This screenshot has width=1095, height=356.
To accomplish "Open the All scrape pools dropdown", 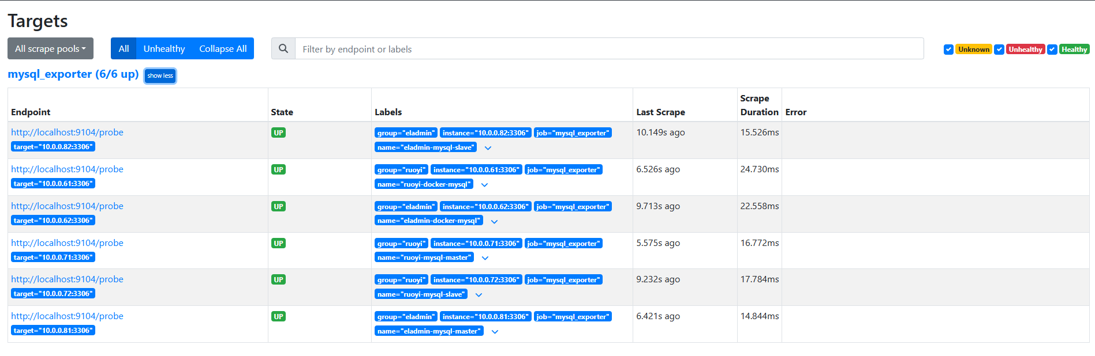I will point(50,49).
